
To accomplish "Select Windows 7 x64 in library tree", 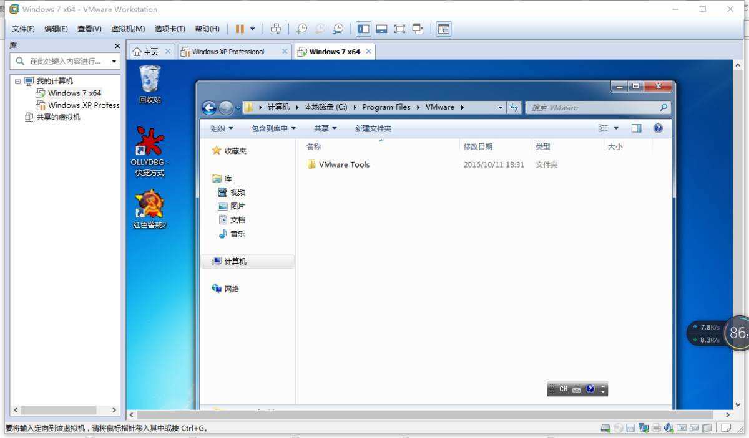I will pyautogui.click(x=69, y=93).
